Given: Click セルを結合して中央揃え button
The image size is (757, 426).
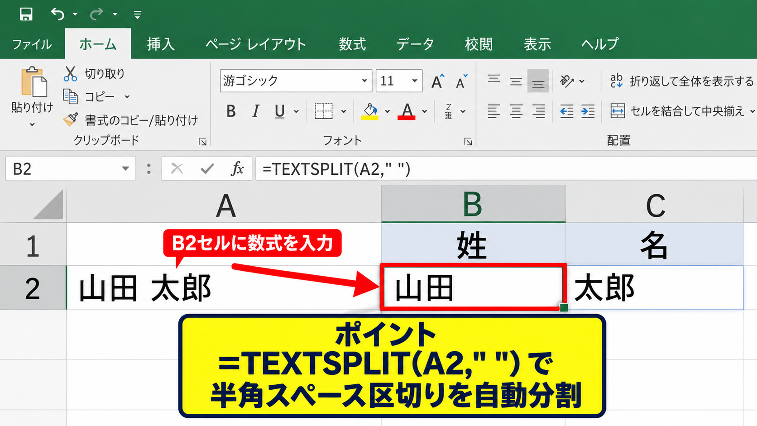Looking at the screenshot, I should point(677,111).
